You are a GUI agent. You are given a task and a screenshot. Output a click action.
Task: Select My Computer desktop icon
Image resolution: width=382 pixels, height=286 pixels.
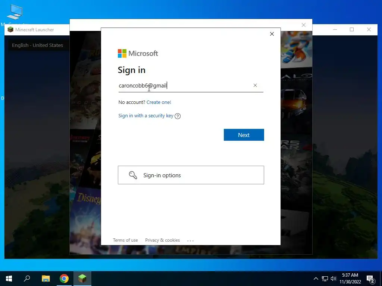point(15,15)
